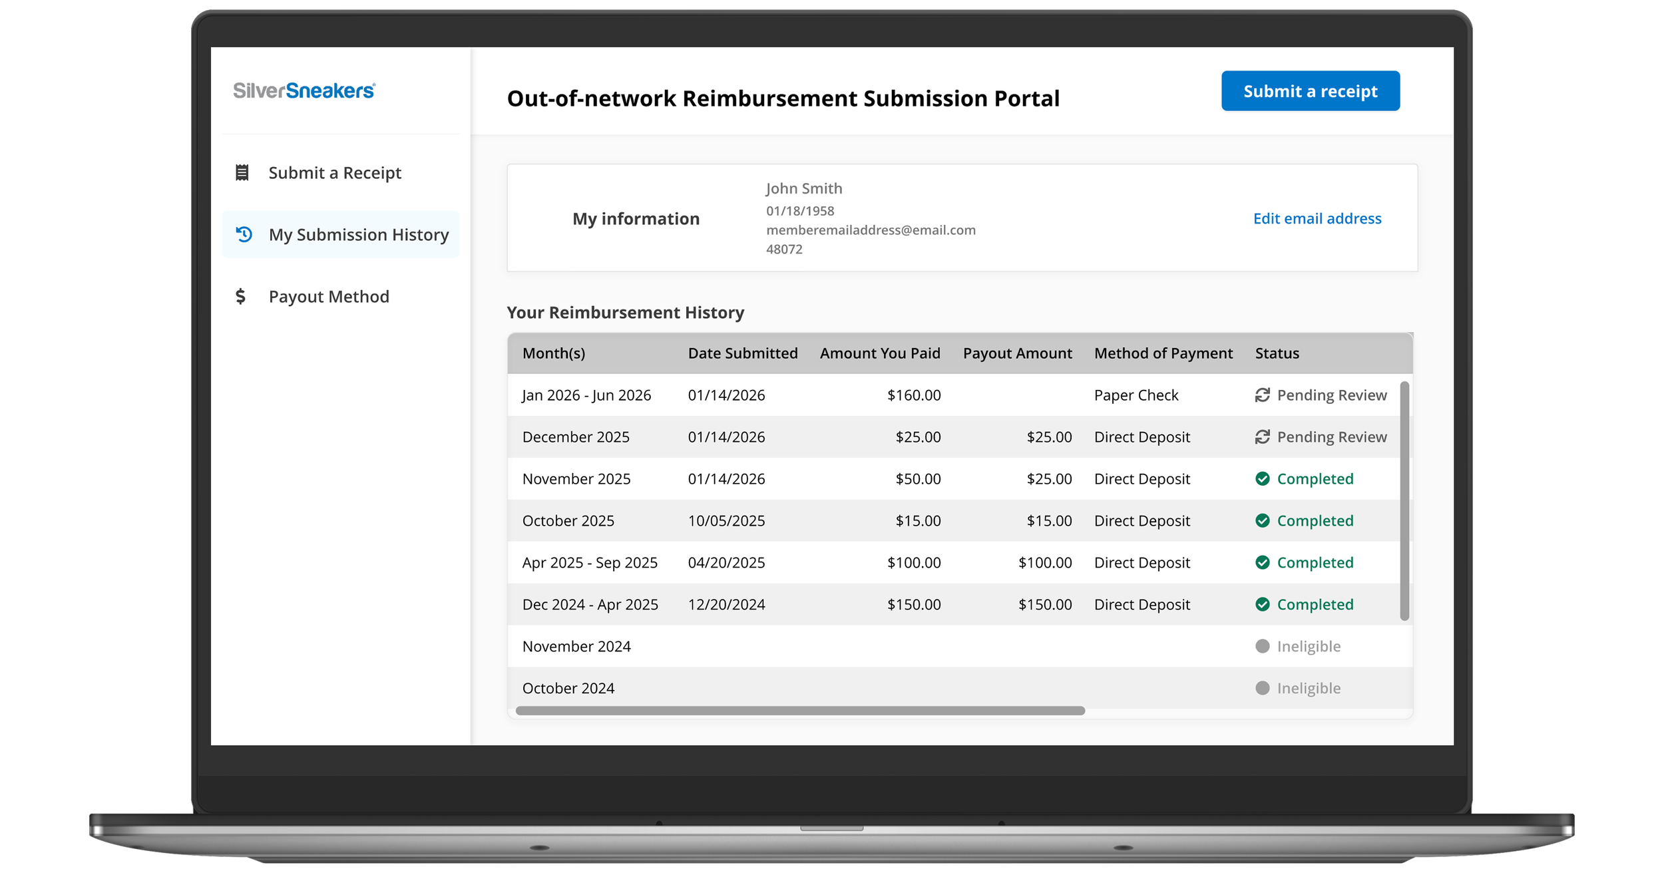Click the horizontal scrollbar under the table
The image size is (1664, 873).
pos(800,711)
